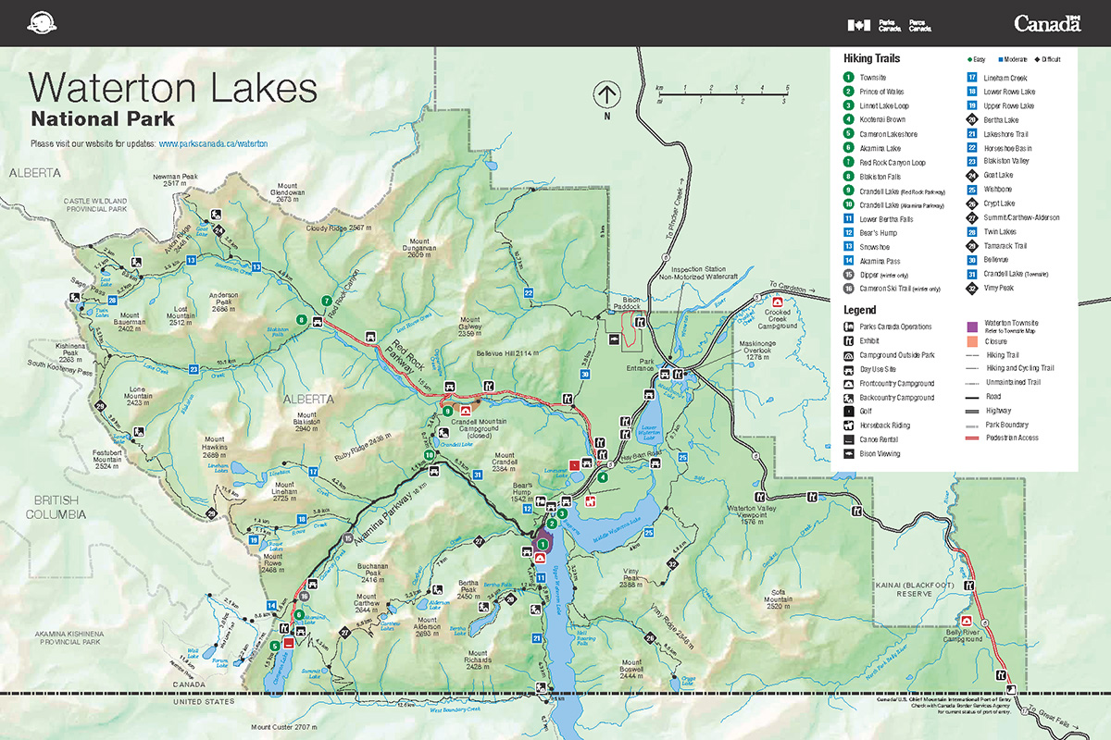The image size is (1111, 740).
Task: Click trail marker 17 beside Lineham Creek in list
Action: 972,78
